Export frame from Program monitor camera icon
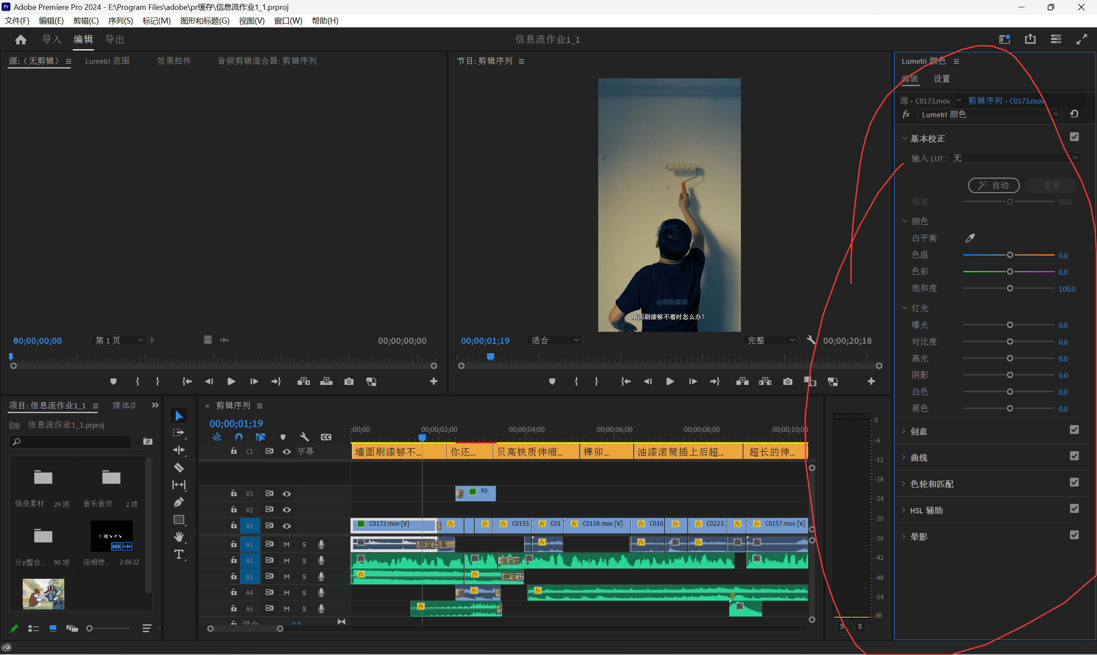 (x=787, y=381)
